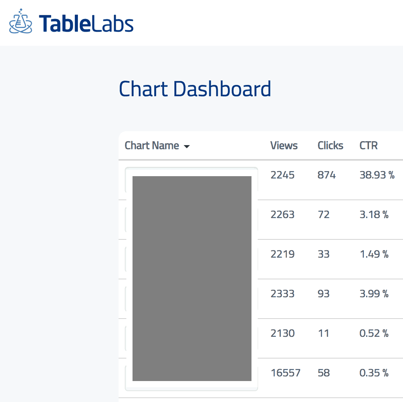This screenshot has width=403, height=402.
Task: Click the Chart Dashboard page heading
Action: 195,89
